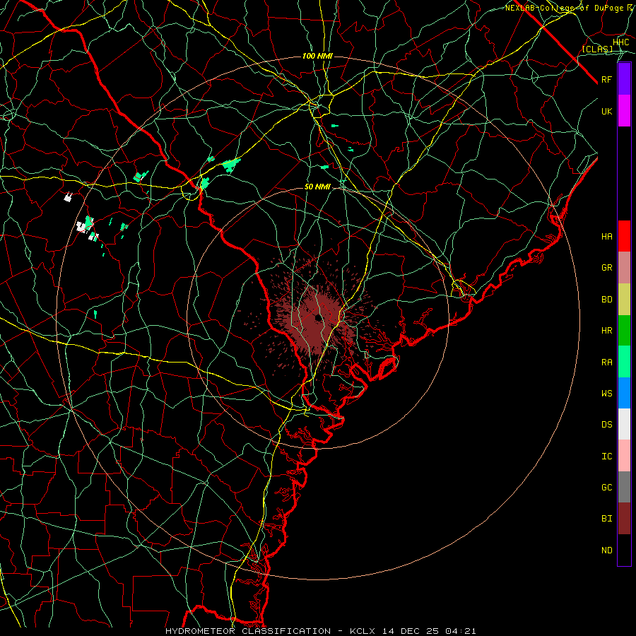Click the DS white legend swatch

click(x=624, y=424)
